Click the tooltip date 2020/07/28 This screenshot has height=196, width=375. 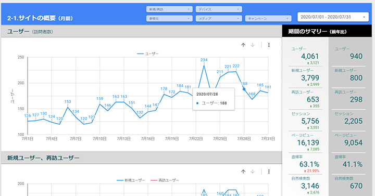207,94
